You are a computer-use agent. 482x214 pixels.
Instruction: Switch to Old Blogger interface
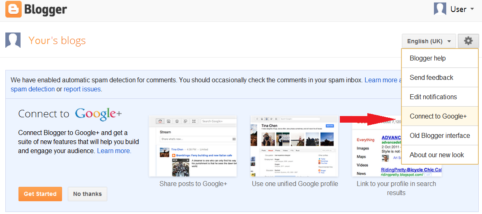440,135
